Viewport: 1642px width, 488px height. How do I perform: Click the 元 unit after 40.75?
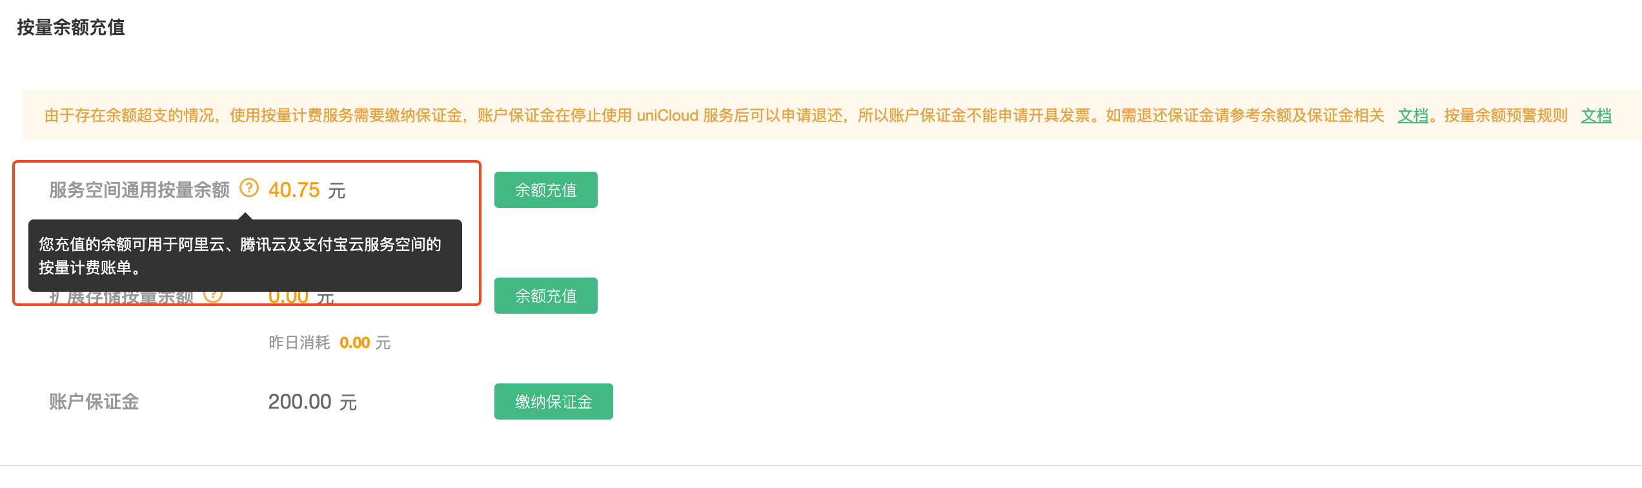click(336, 190)
